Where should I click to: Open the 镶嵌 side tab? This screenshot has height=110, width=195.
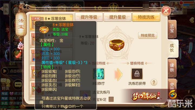[x=172, y=68]
